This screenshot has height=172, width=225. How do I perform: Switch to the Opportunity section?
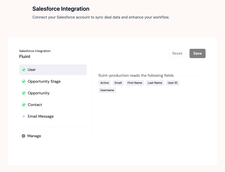(x=39, y=93)
